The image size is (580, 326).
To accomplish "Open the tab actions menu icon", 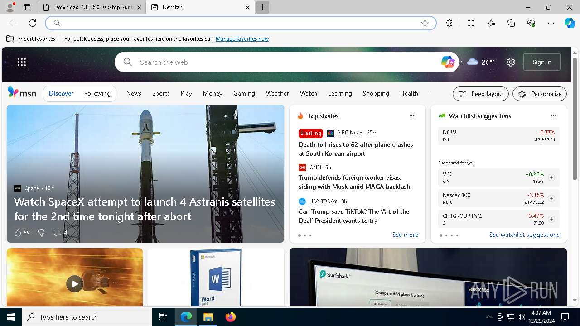I will tap(27, 7).
